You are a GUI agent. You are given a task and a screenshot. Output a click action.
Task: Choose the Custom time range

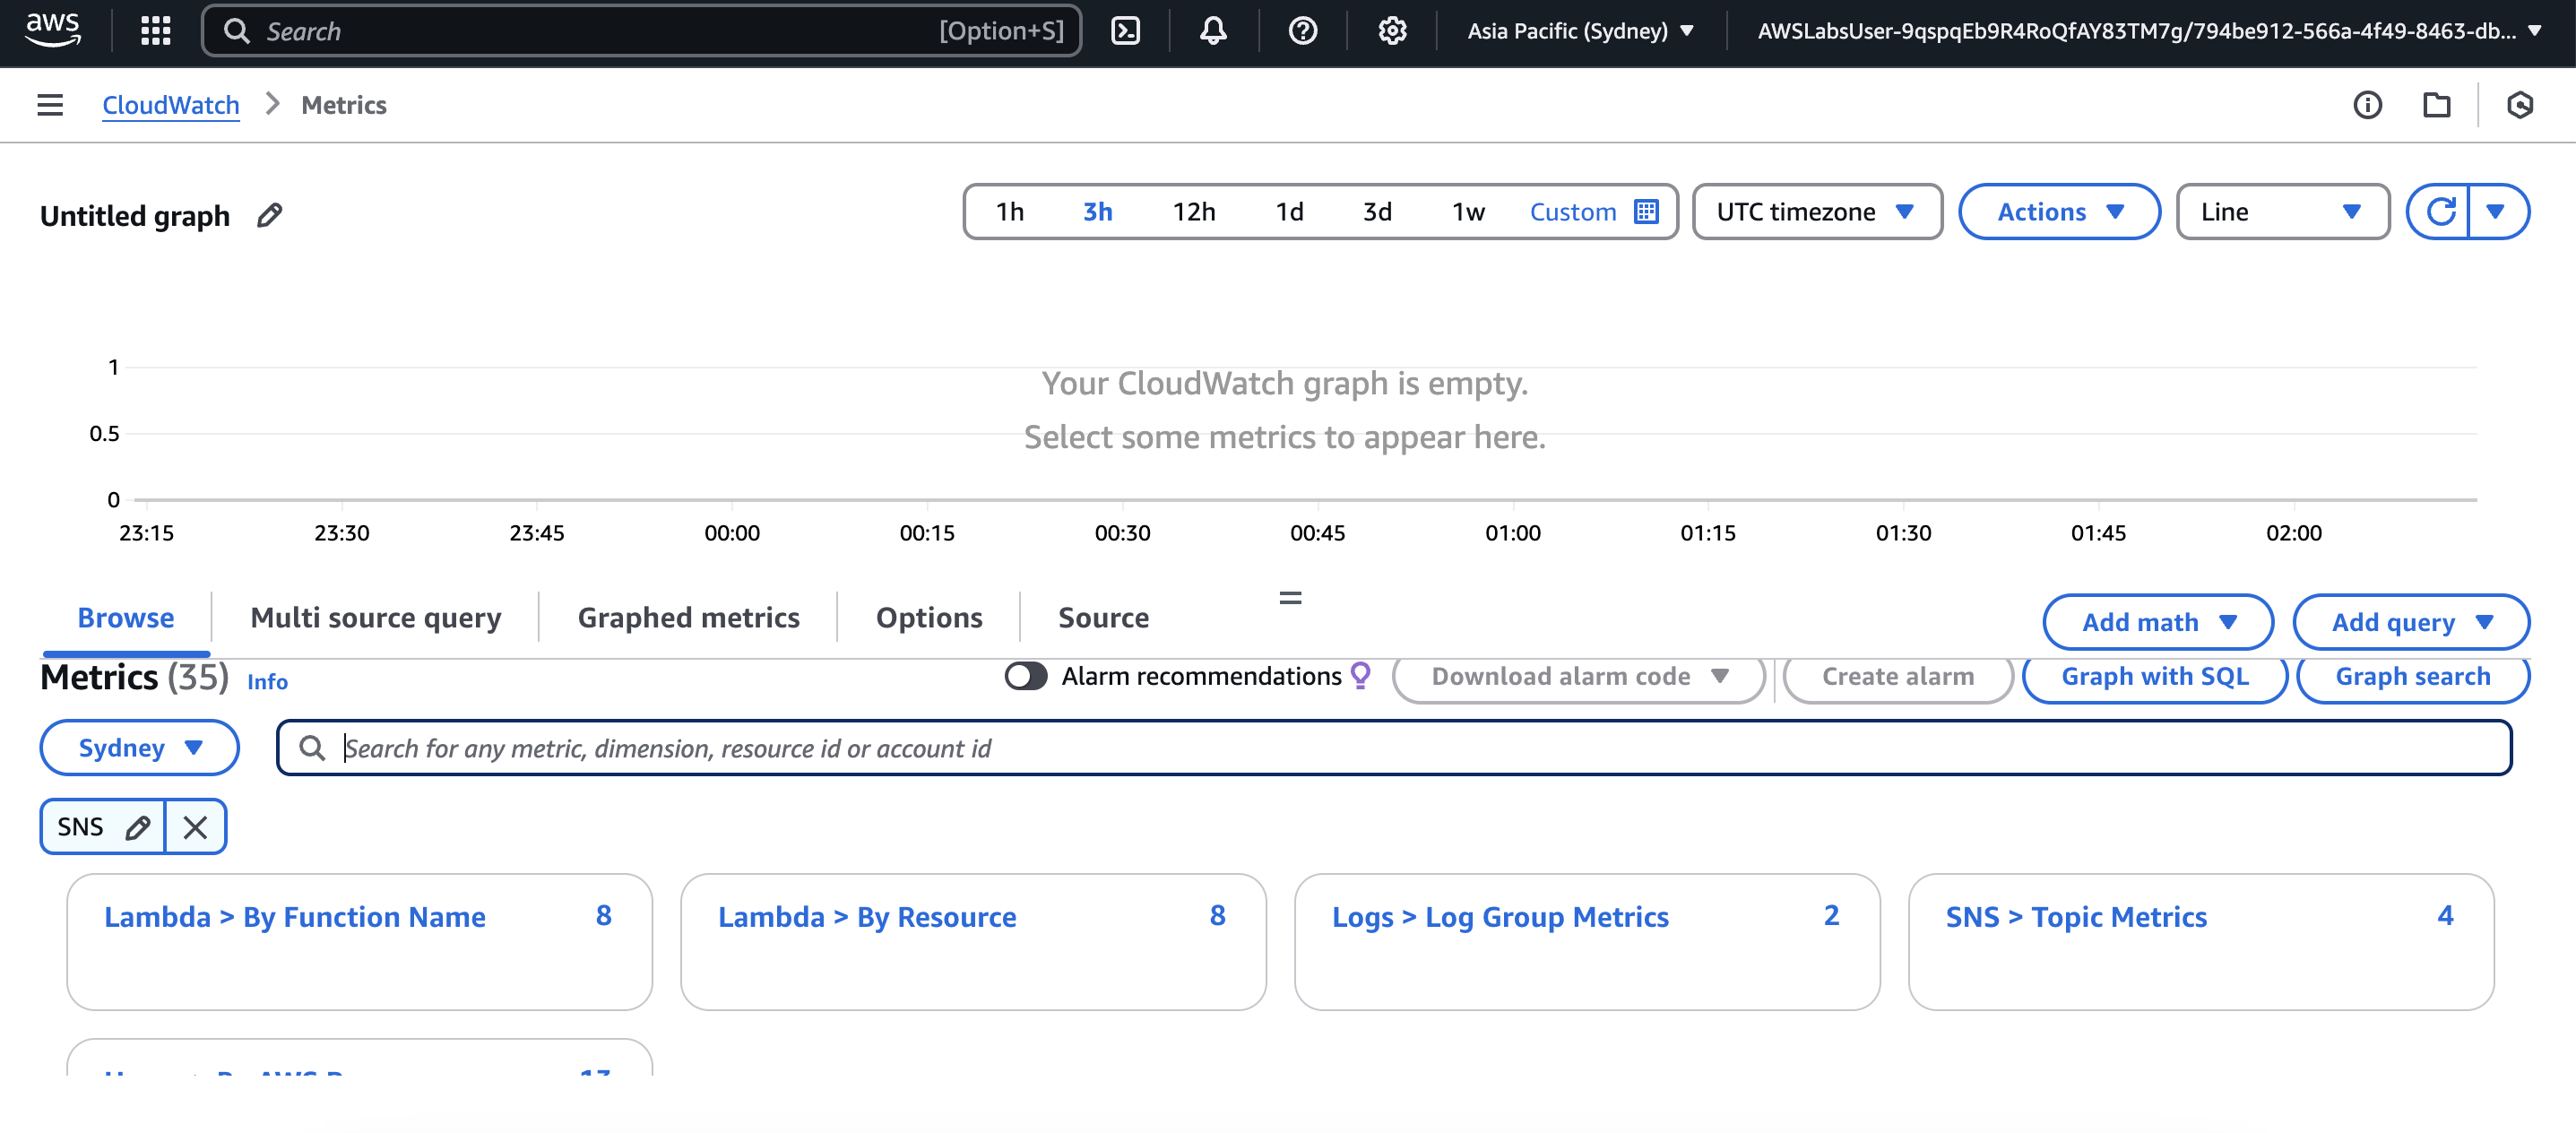pyautogui.click(x=1573, y=212)
